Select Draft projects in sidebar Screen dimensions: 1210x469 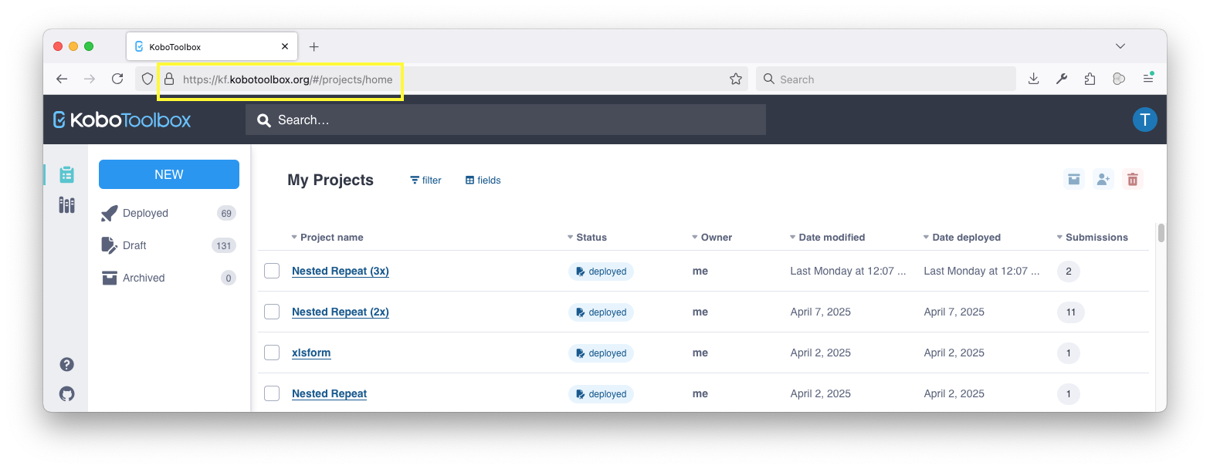point(134,246)
